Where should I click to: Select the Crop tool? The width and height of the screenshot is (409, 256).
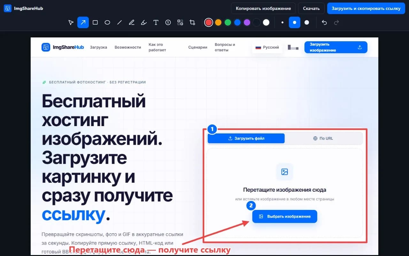tap(192, 22)
